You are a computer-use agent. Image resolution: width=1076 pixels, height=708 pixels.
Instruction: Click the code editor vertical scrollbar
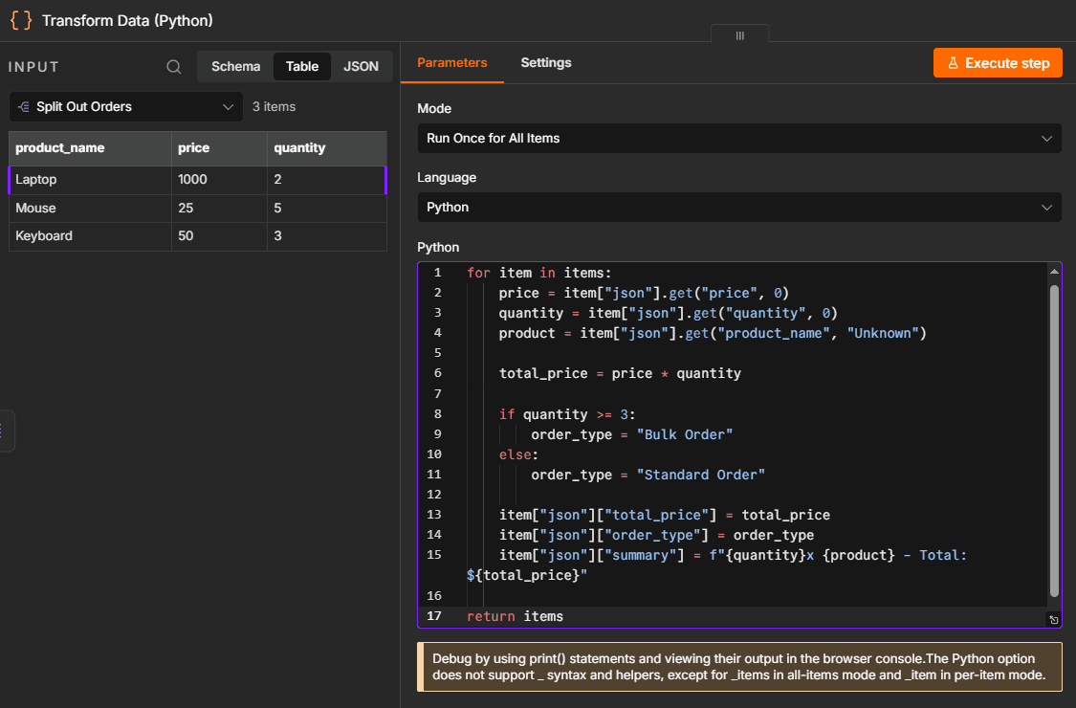1054,439
